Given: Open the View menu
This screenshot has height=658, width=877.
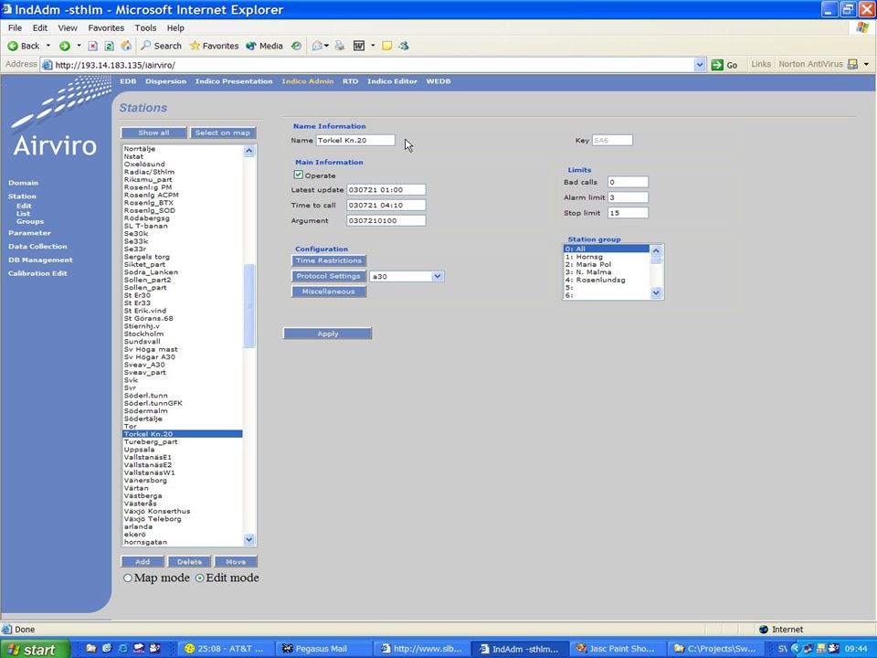Looking at the screenshot, I should pyautogui.click(x=67, y=28).
